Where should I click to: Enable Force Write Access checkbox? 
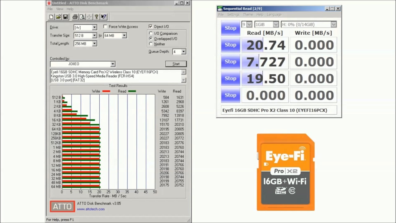pyautogui.click(x=105, y=27)
